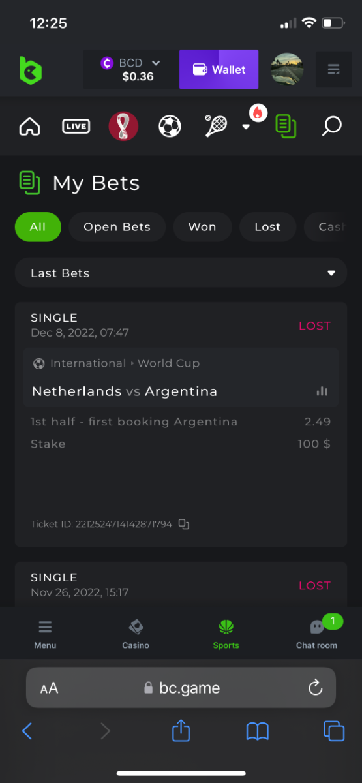
Task: Open the search magnifier icon
Action: click(331, 126)
